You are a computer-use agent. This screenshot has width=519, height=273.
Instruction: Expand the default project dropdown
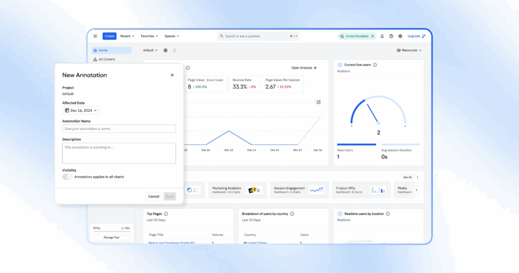point(150,50)
